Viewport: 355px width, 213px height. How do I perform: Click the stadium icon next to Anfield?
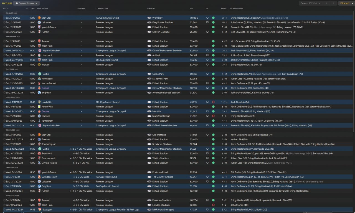click(149, 55)
